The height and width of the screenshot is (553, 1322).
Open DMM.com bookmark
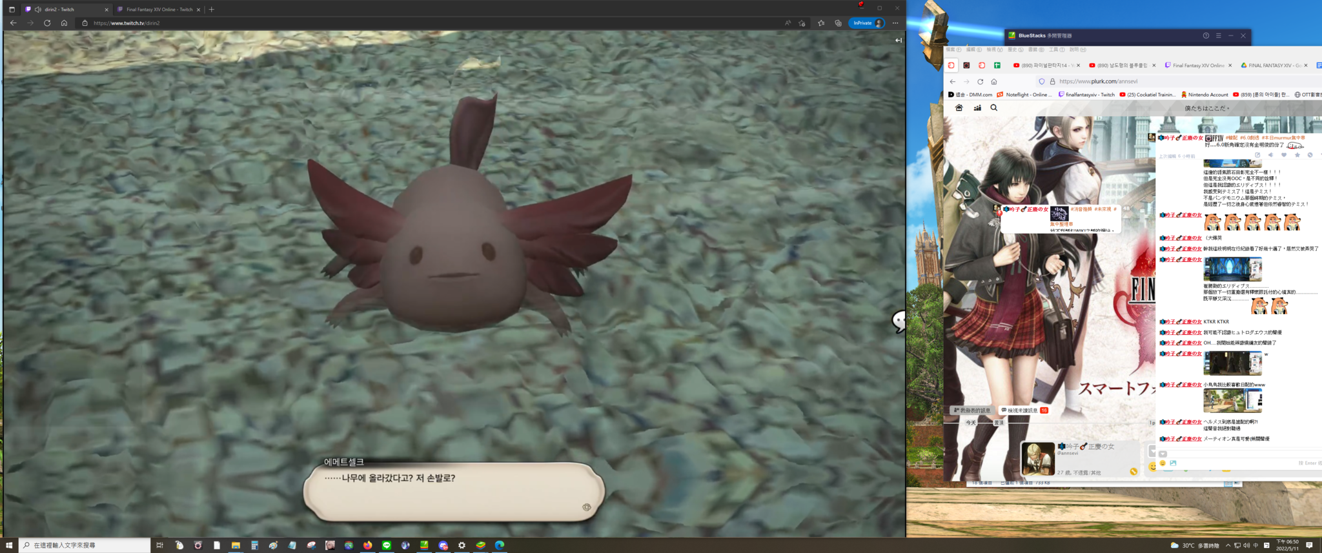[x=970, y=95]
